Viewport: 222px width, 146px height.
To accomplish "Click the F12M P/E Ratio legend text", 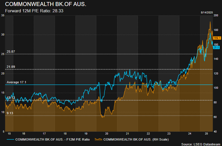I will 52,139.
